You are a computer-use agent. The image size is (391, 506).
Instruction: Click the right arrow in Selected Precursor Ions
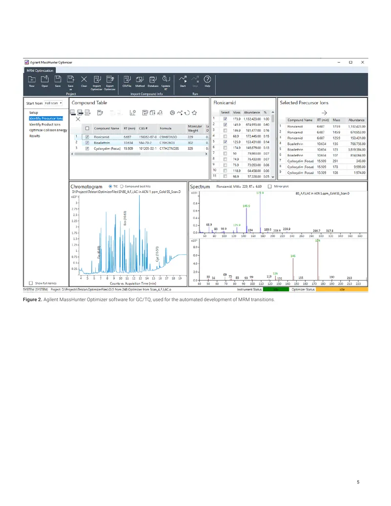click(x=324, y=112)
